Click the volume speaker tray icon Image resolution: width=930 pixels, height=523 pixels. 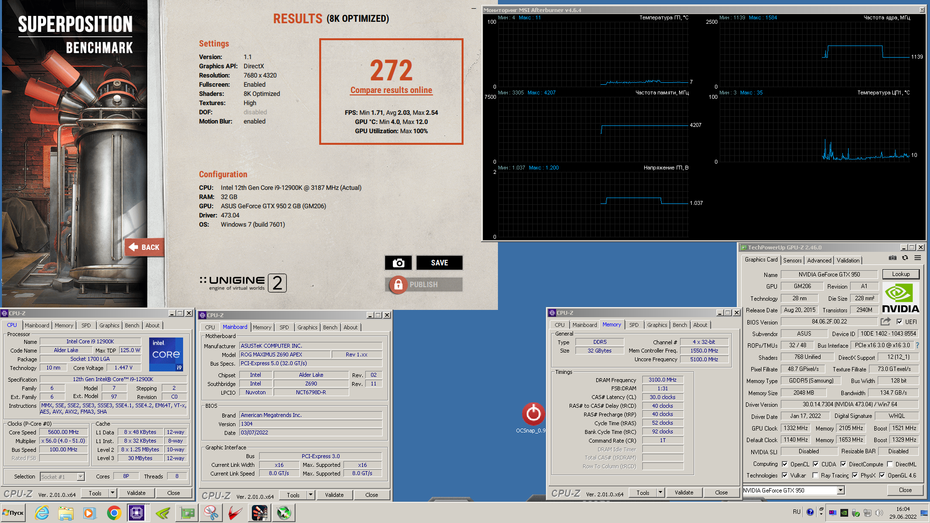coord(879,512)
